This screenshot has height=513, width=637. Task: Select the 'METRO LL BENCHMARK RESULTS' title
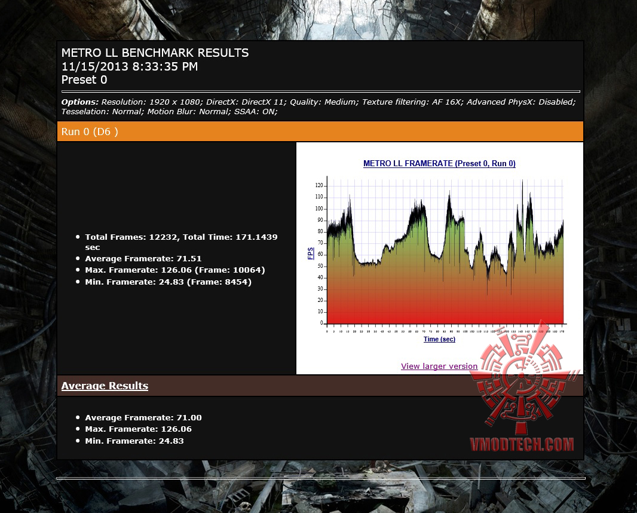[x=155, y=53]
